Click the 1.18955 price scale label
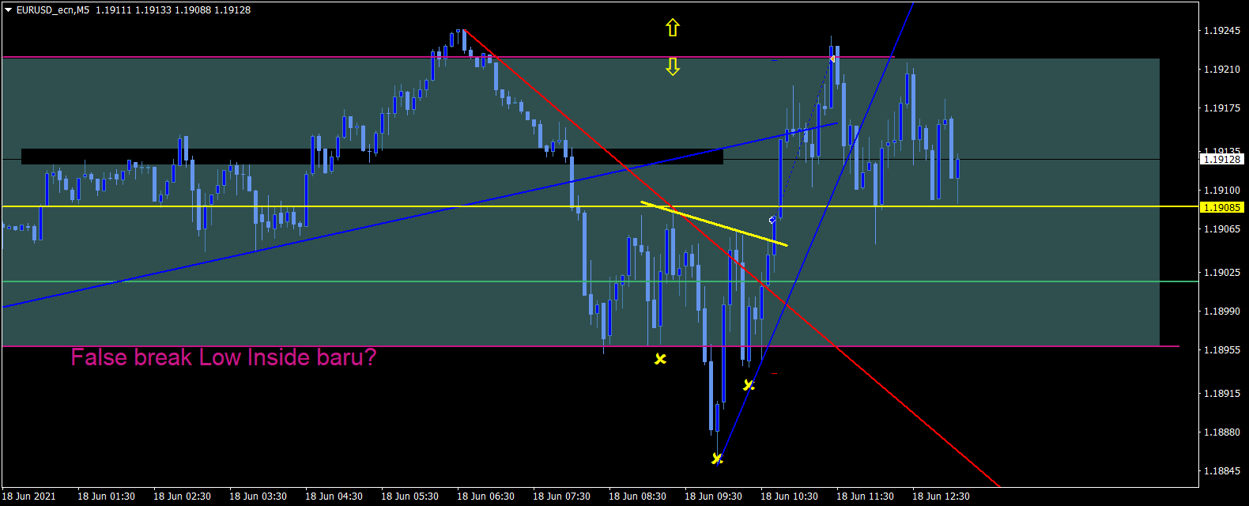Viewport: 1249px width, 506px height. (x=1221, y=350)
